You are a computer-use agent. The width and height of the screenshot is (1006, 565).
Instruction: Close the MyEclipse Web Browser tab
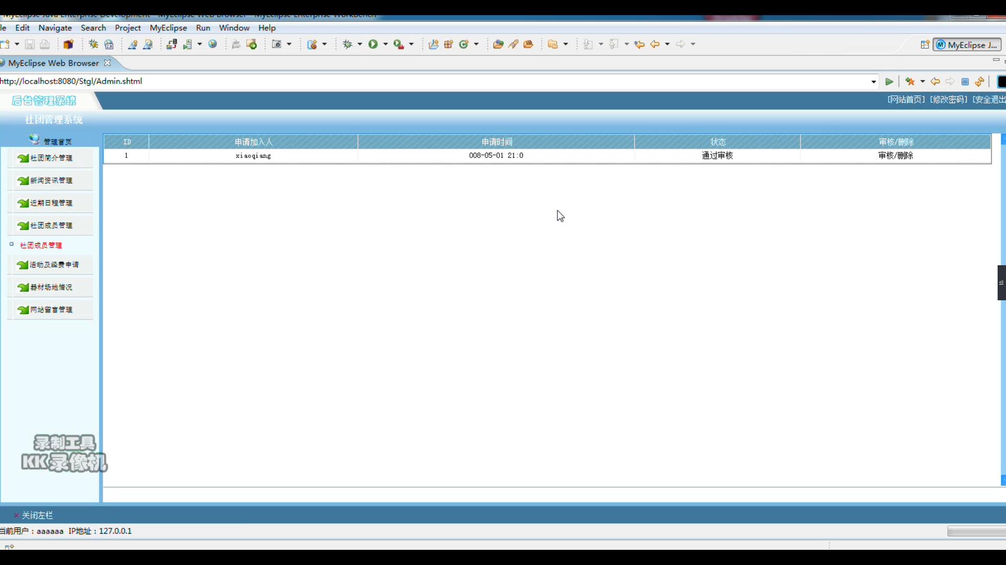coord(107,63)
